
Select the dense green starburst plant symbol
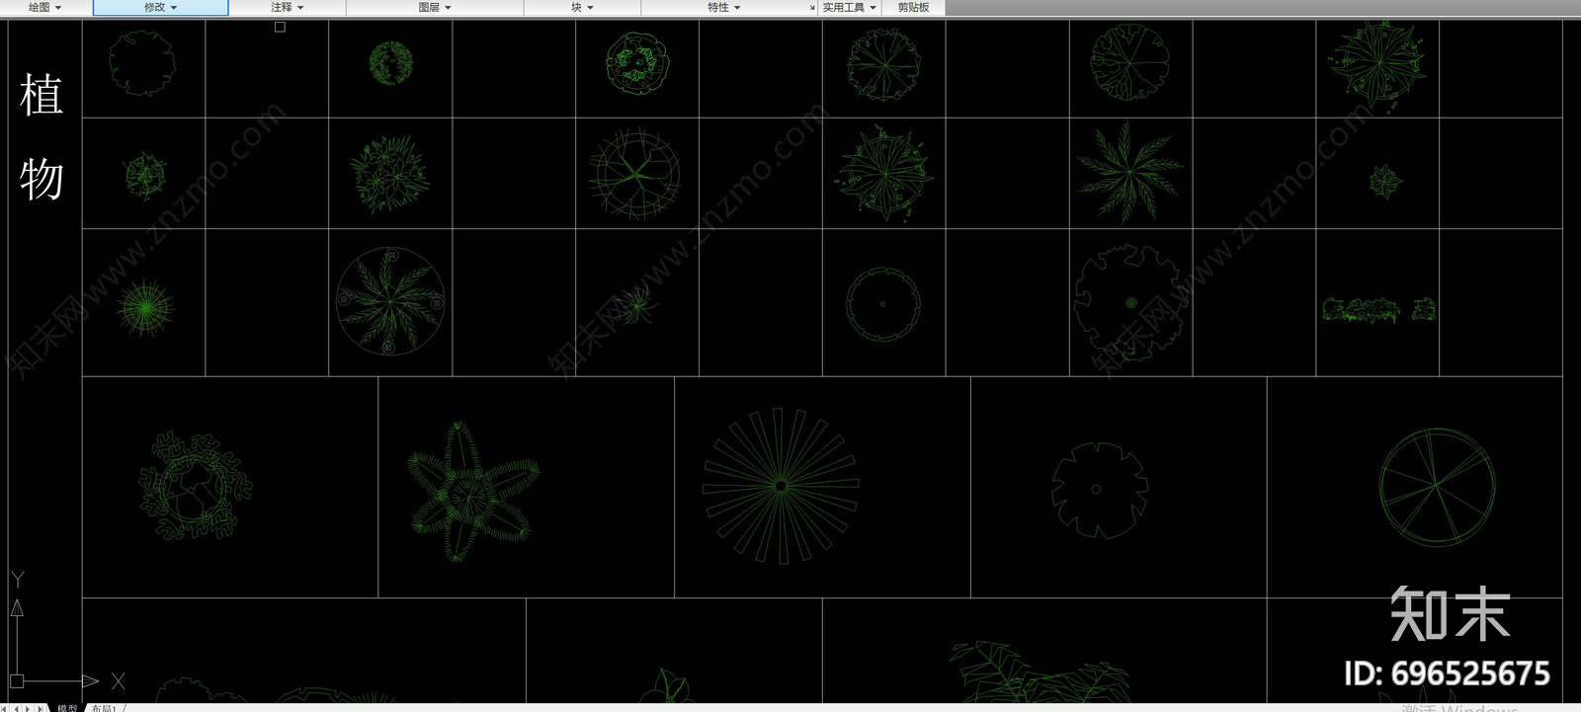145,307
